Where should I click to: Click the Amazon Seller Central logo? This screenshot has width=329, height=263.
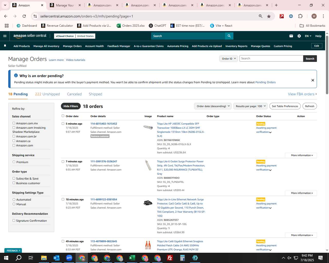click(30, 36)
